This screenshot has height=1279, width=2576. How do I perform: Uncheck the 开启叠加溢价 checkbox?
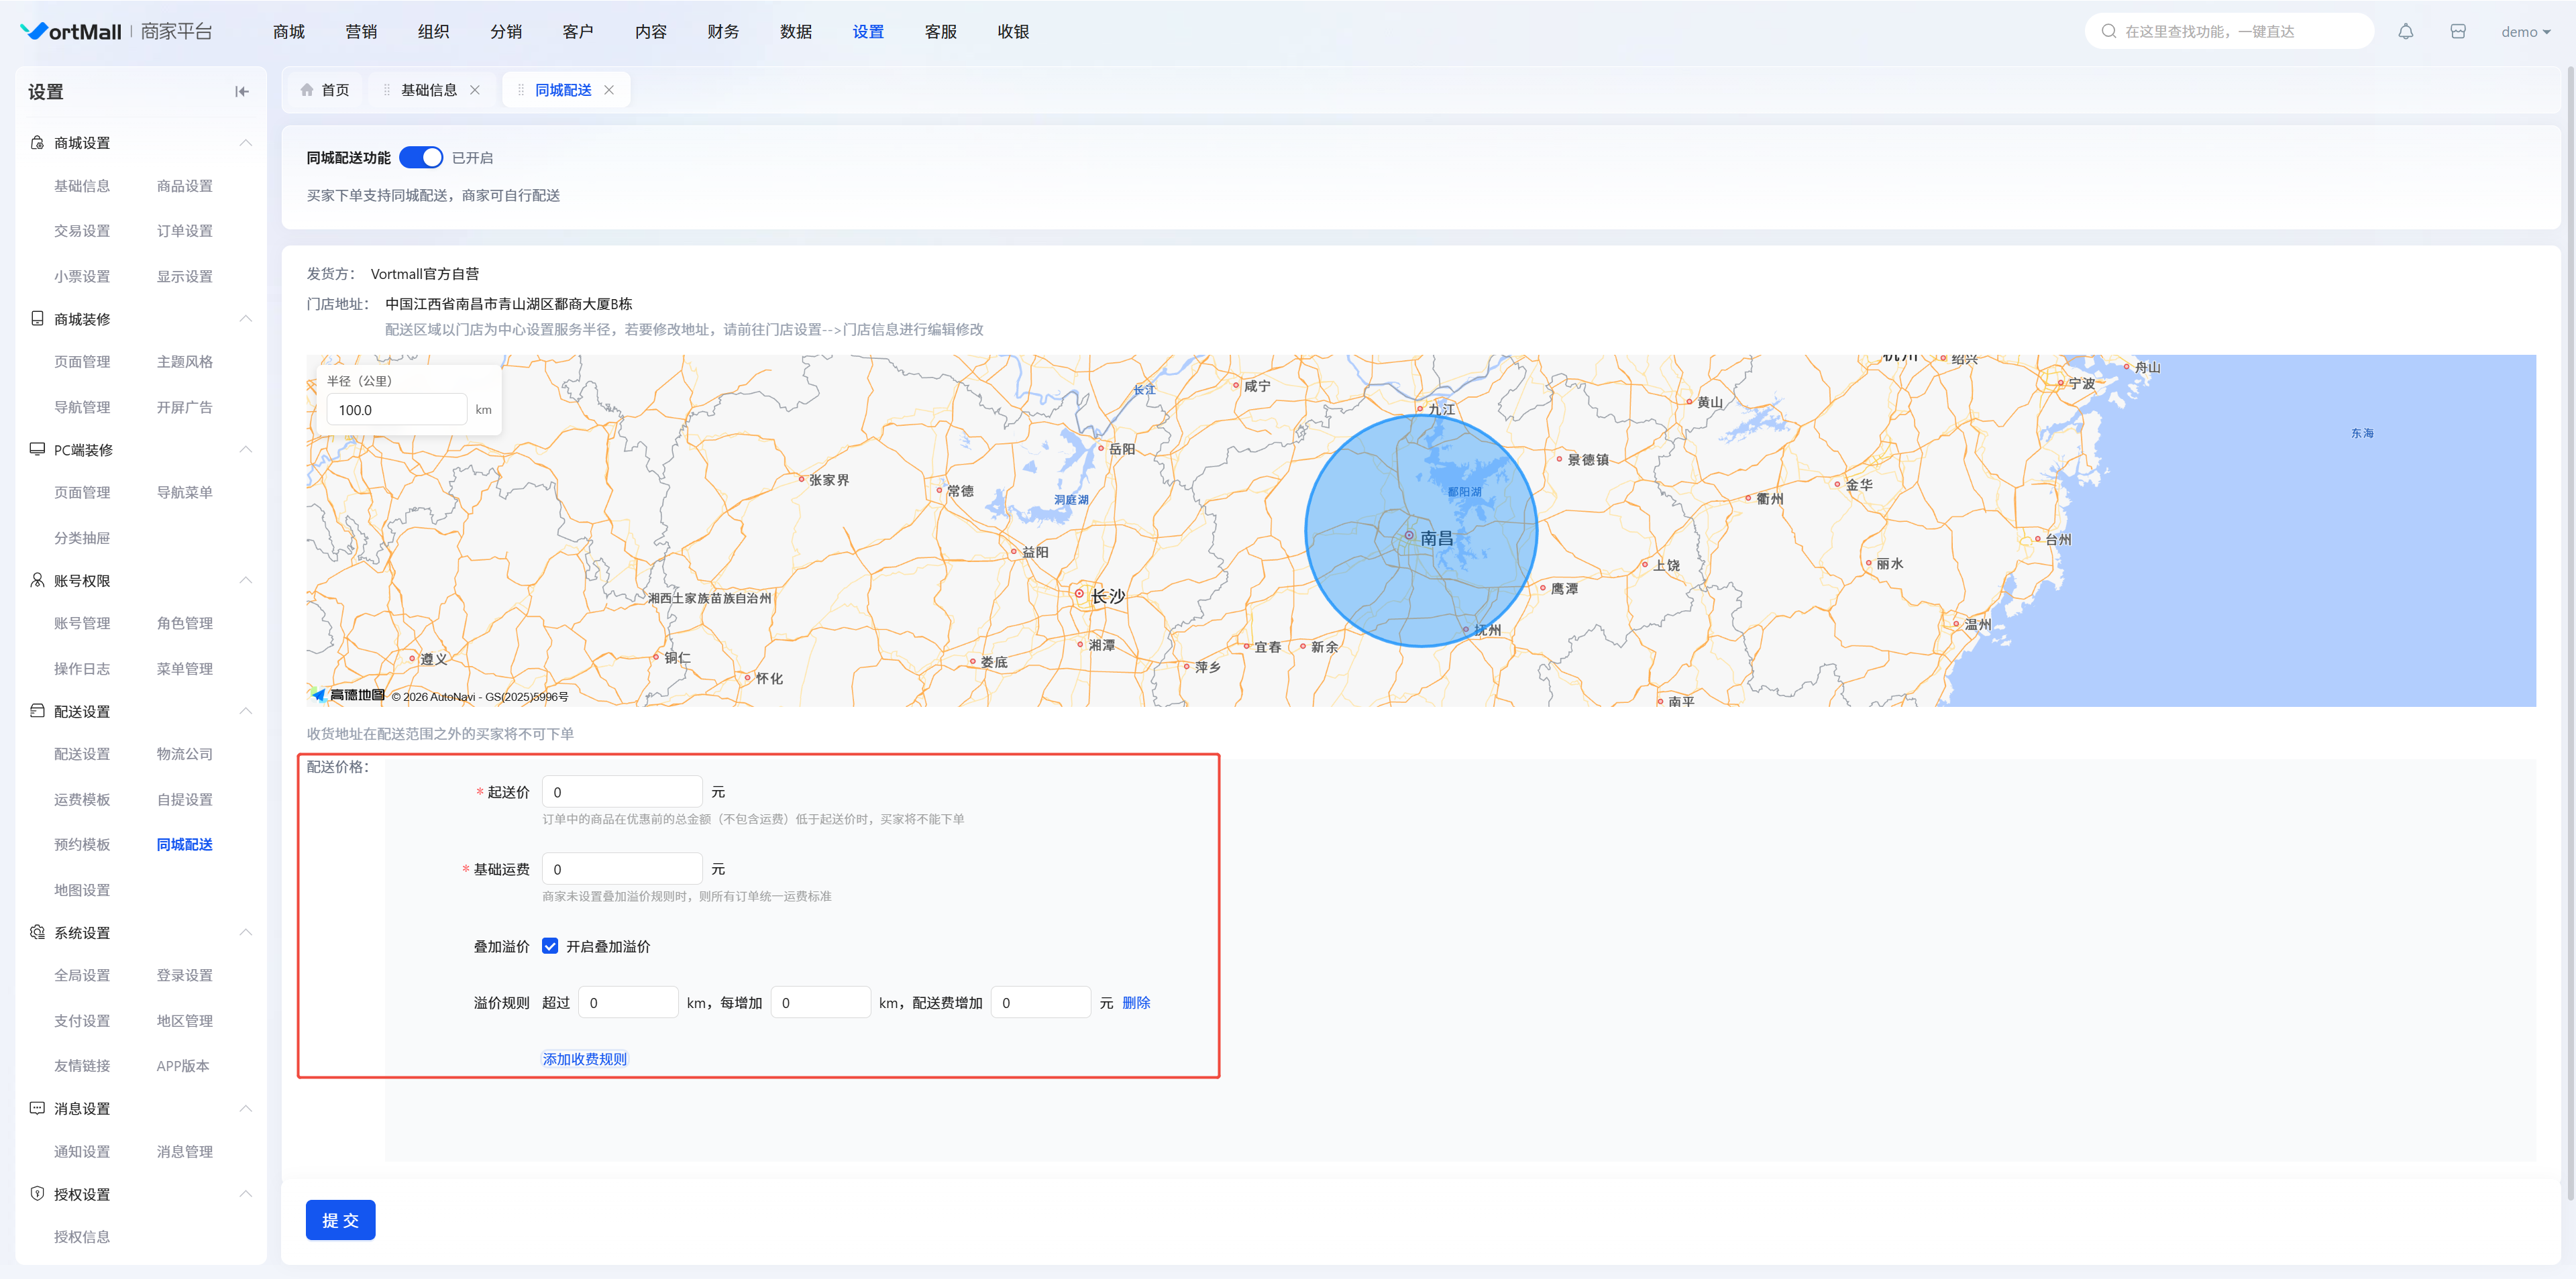[550, 946]
